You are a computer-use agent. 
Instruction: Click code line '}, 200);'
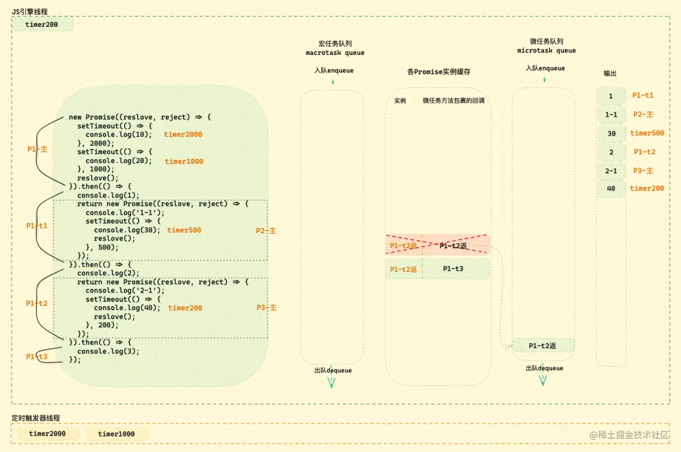[102, 325]
